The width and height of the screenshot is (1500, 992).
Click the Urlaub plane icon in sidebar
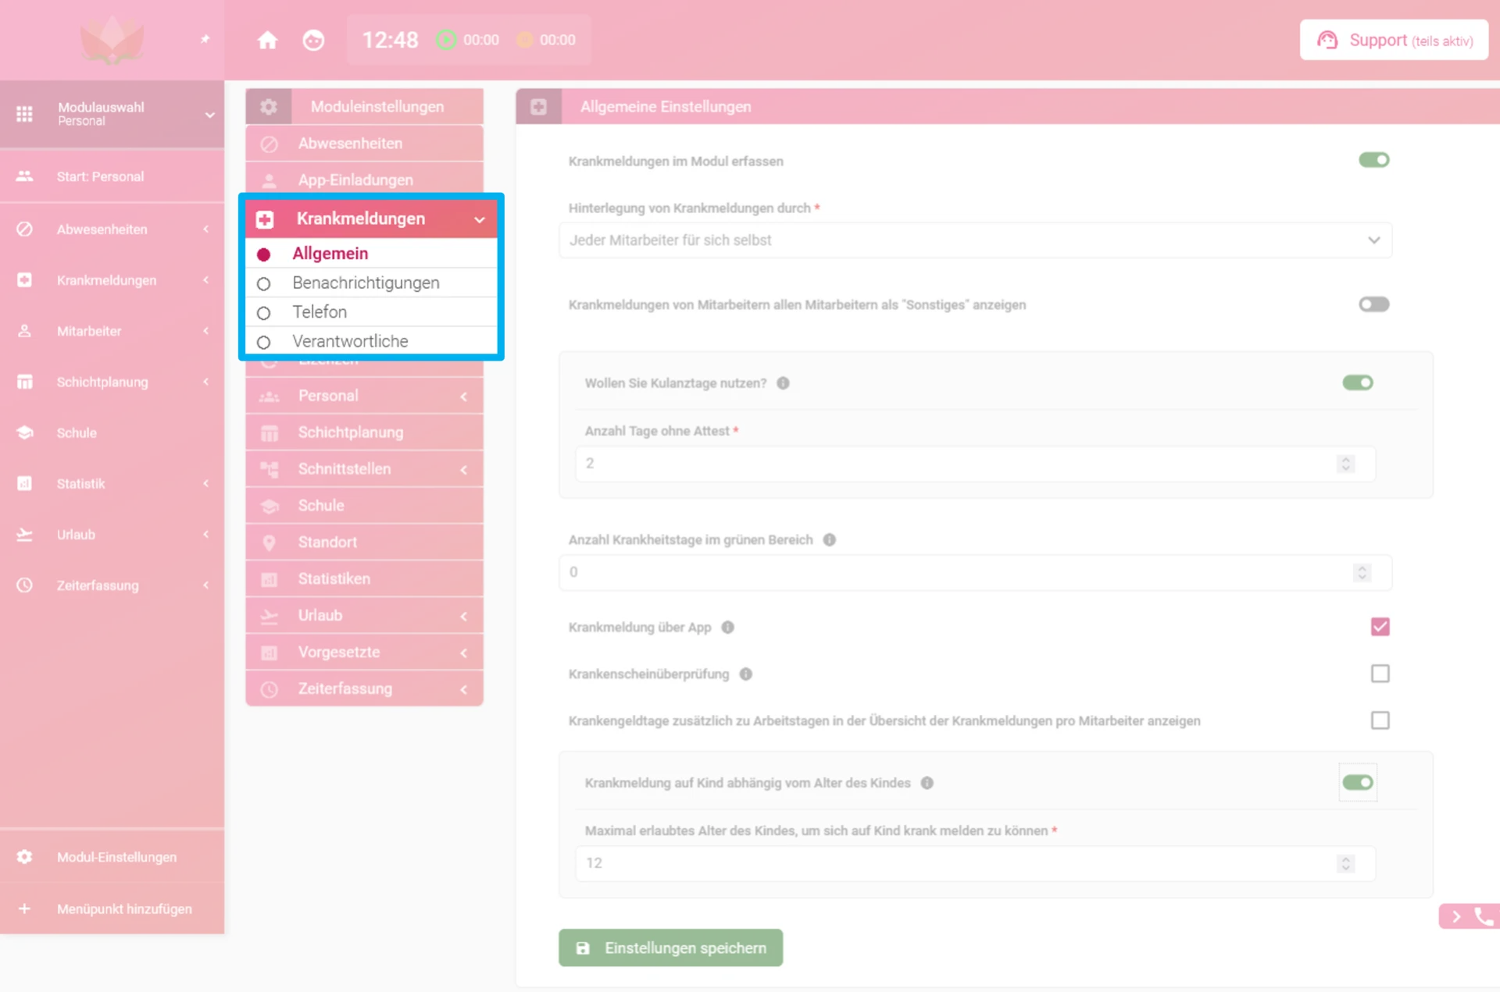click(25, 535)
